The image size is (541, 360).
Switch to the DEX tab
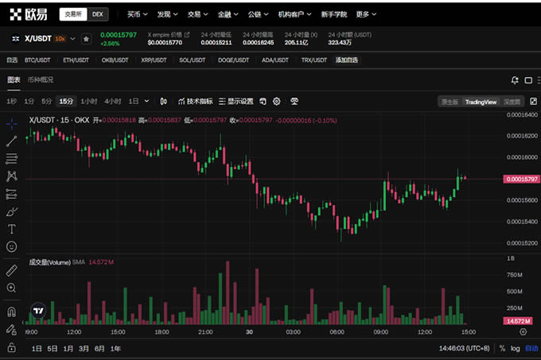click(x=97, y=14)
